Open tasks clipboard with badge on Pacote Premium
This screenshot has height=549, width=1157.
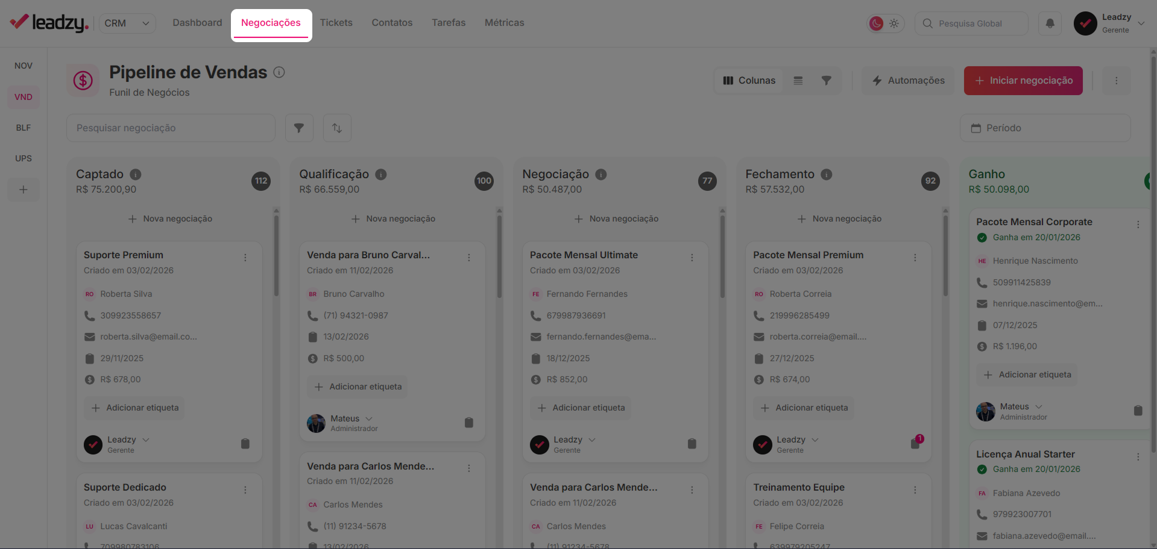point(915,444)
